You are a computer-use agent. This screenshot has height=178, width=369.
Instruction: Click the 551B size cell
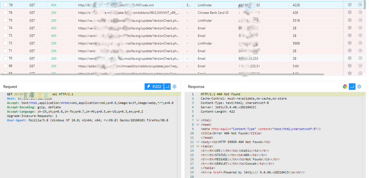296,20
